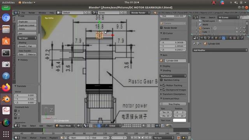
Task: Open the Modifiers tab in Properties editor
Action: (x=224, y=38)
